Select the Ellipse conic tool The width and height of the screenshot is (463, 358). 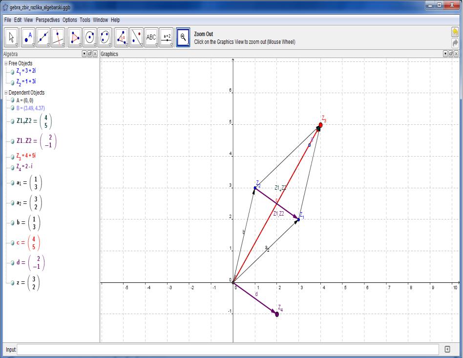click(105, 37)
